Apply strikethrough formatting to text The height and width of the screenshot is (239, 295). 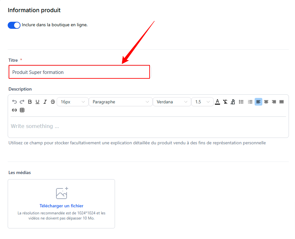point(53,102)
